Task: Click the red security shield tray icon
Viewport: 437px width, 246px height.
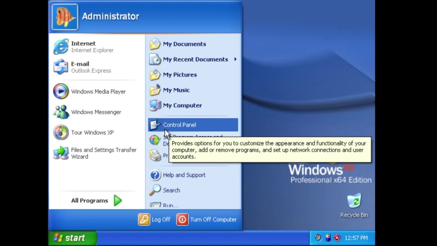Action: tap(337, 238)
